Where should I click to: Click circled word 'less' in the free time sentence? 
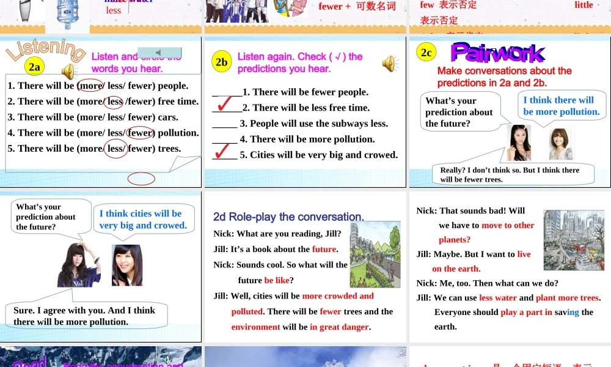pos(114,102)
